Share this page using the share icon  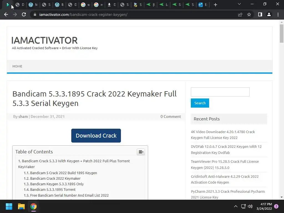(240, 14)
